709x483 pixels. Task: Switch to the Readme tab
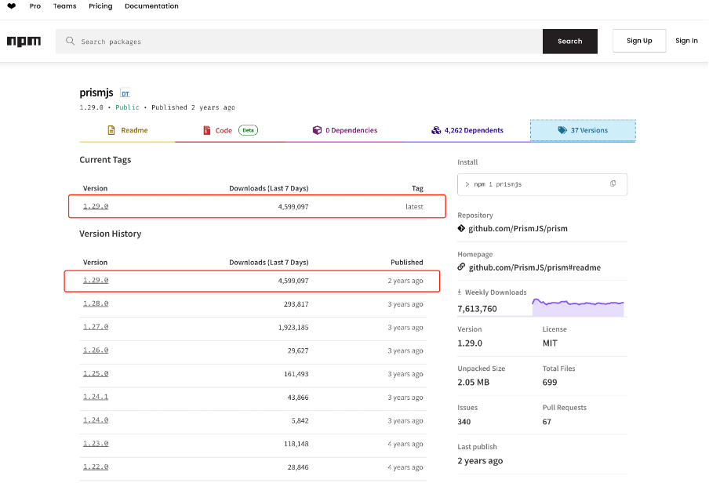pos(128,130)
